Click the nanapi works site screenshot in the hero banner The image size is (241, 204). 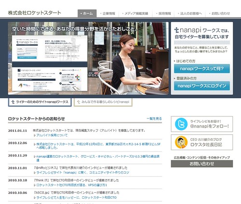[x=50, y=63]
